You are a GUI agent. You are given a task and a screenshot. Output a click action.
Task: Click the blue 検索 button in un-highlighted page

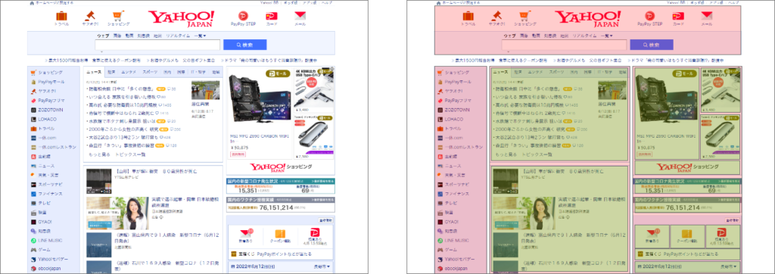click(244, 45)
